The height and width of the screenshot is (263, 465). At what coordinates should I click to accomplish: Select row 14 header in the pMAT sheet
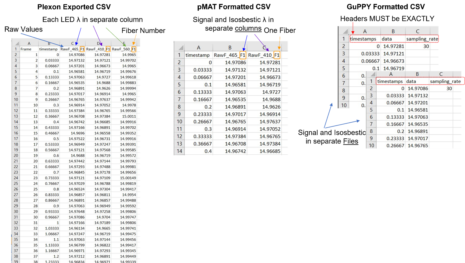179,151
